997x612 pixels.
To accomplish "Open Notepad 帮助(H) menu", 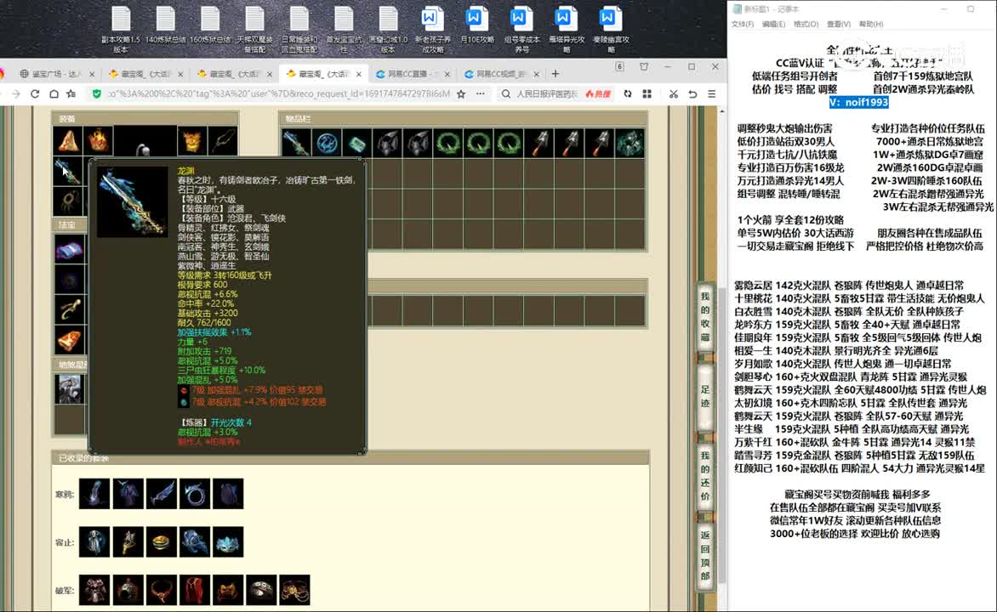I will [870, 24].
